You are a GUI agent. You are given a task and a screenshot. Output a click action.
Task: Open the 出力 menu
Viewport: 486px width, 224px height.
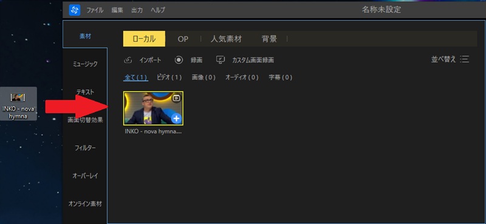tap(137, 10)
